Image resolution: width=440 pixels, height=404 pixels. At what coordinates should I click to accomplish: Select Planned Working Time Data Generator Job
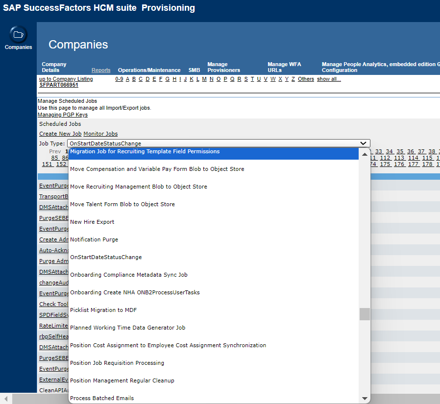(x=213, y=328)
